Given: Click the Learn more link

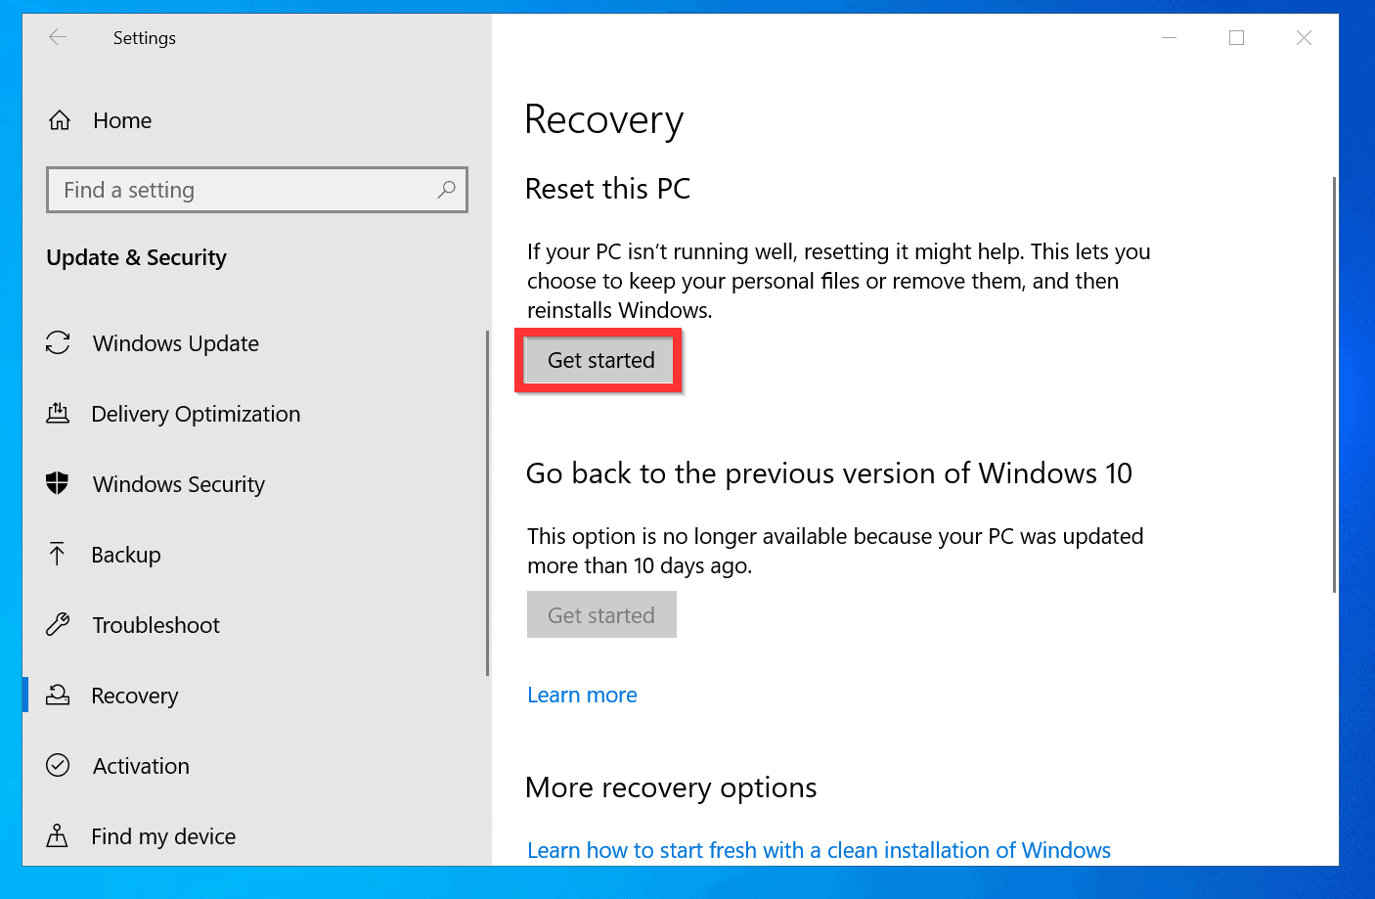Looking at the screenshot, I should [x=582, y=695].
